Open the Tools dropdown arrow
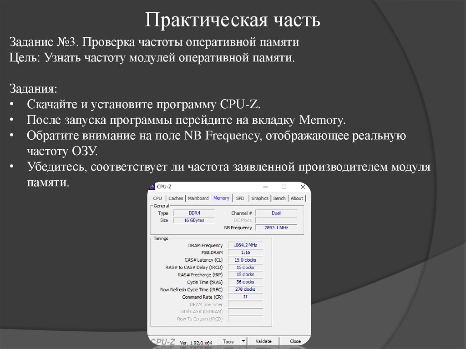 (x=243, y=340)
